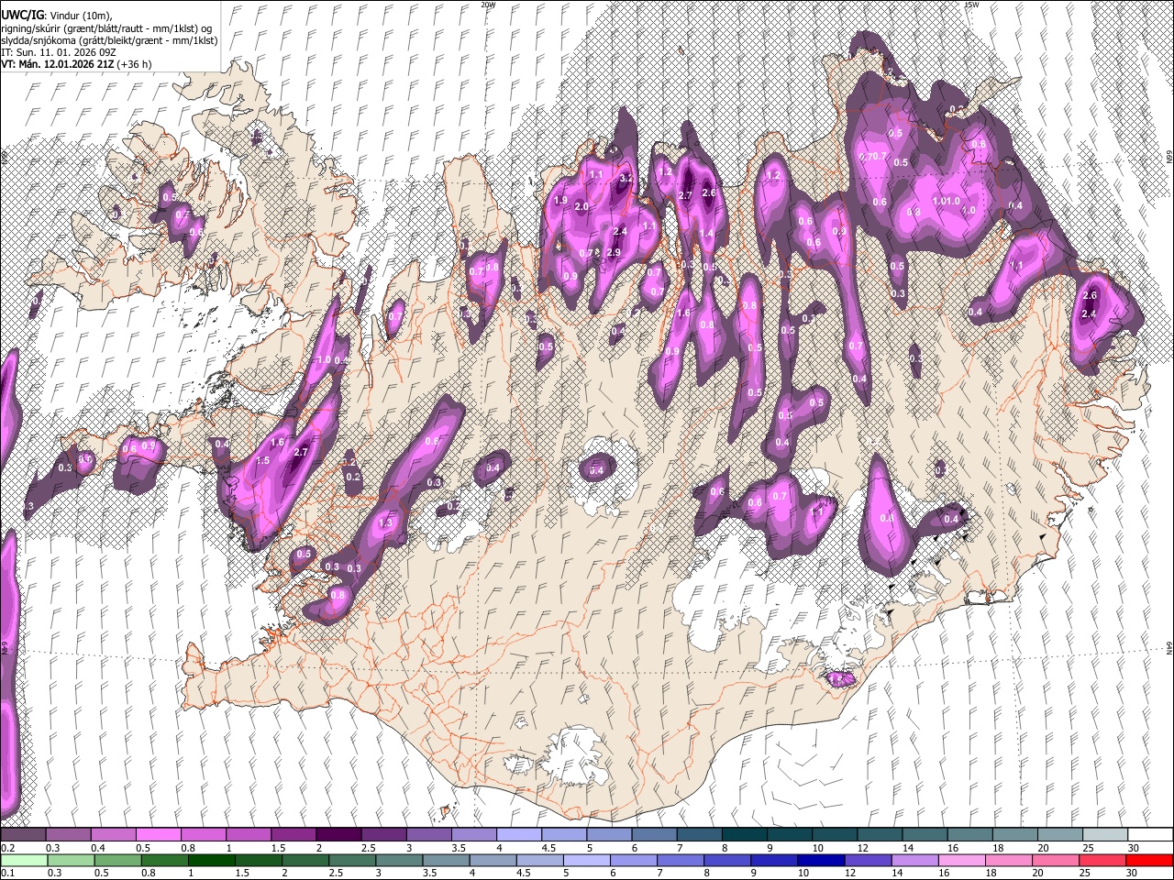The width and height of the screenshot is (1174, 880).
Task: Select the 1.5–2 magenta-purple snow legend swatch
Action: (293, 834)
